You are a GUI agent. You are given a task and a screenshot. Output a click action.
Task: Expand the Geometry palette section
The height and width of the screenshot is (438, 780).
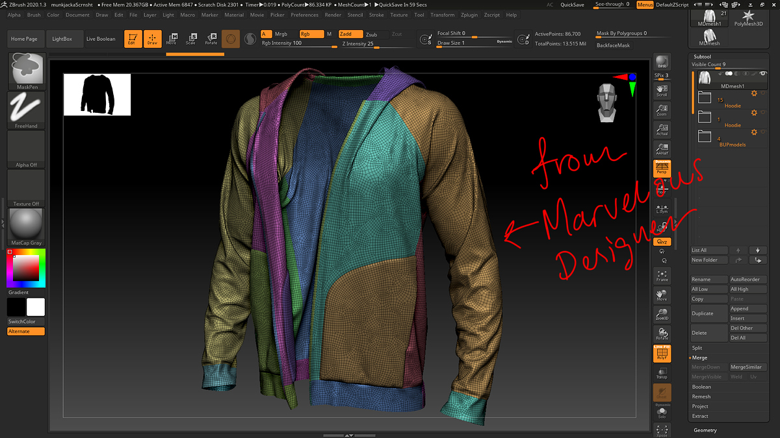[705, 430]
